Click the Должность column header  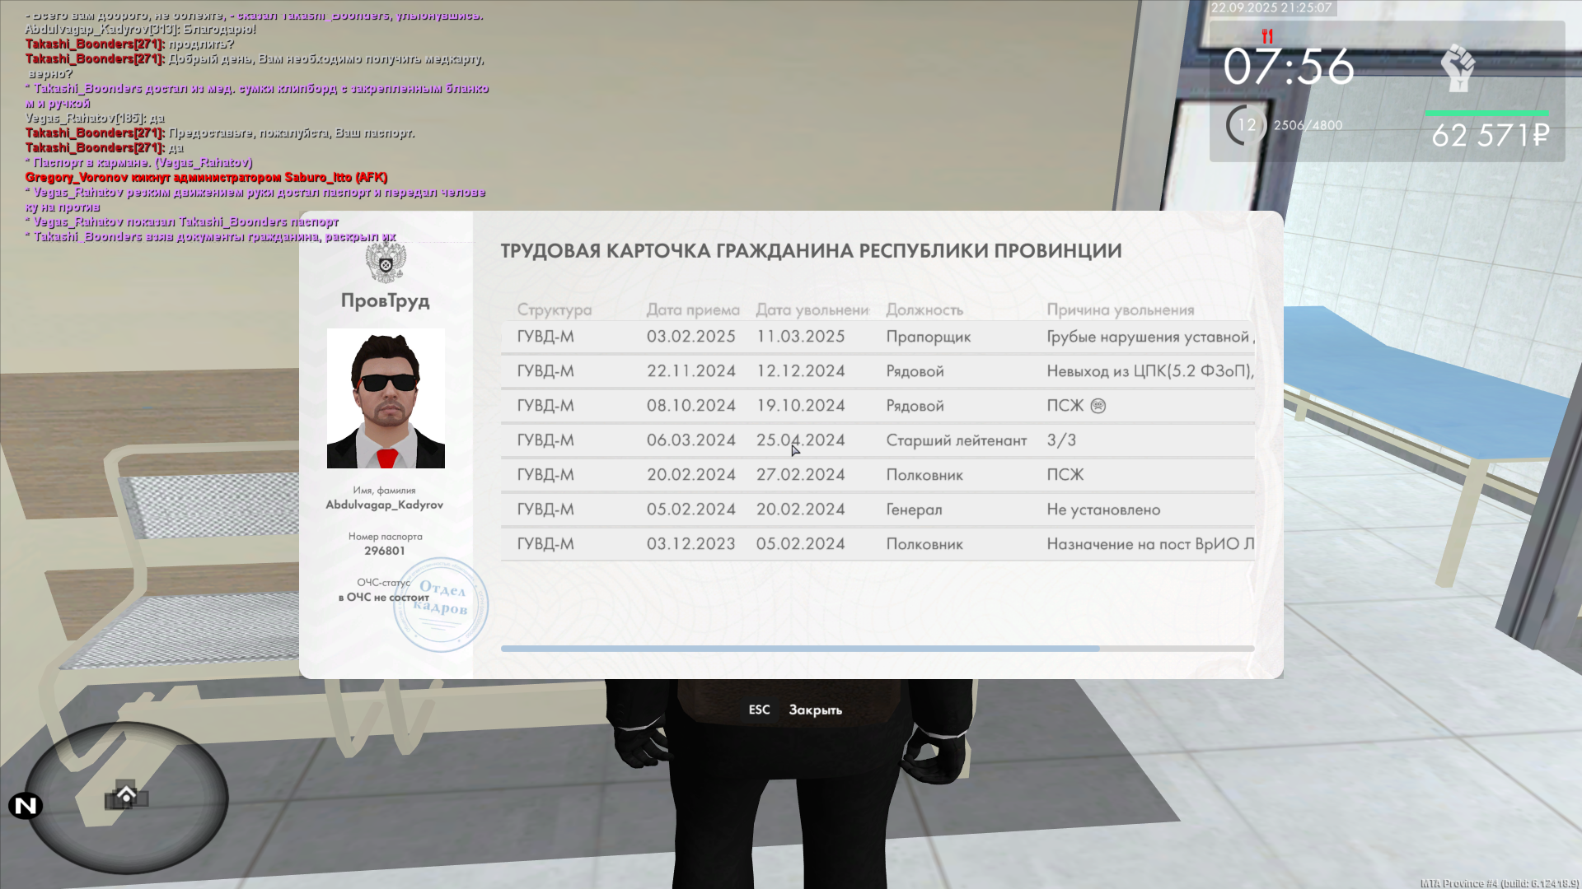(924, 310)
